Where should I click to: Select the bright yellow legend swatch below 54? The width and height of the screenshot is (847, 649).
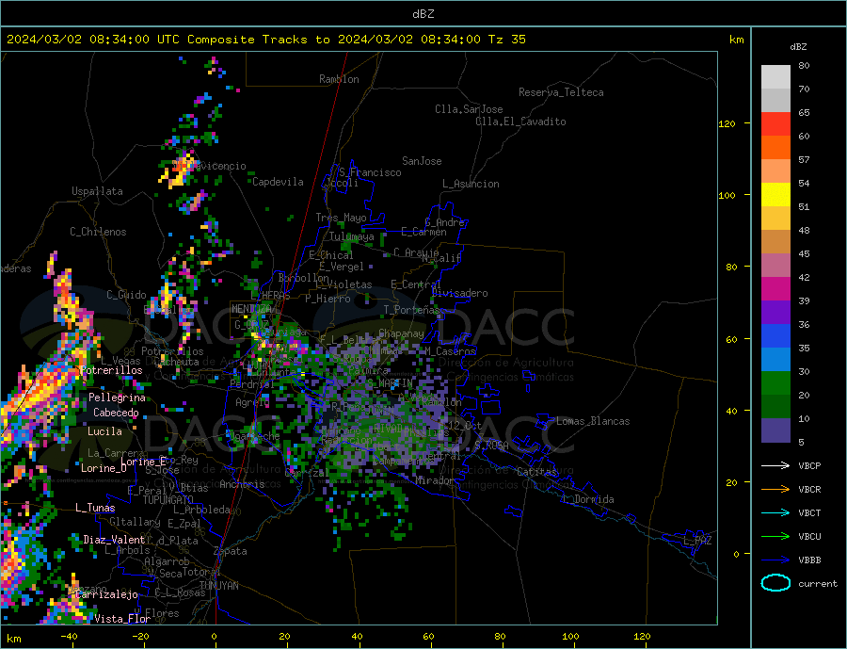775,195
